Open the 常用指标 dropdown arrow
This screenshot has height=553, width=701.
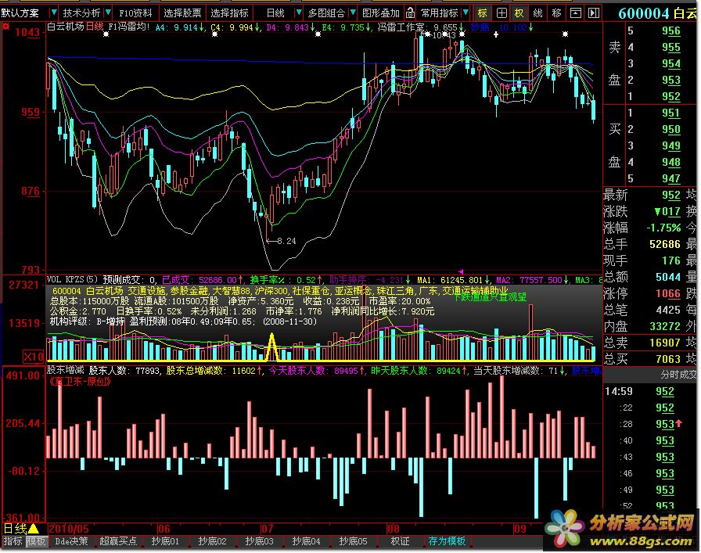[x=466, y=13]
